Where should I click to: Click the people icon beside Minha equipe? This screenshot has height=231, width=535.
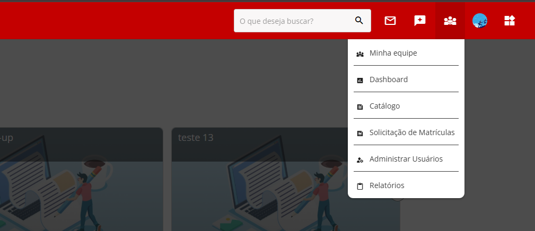(360, 54)
